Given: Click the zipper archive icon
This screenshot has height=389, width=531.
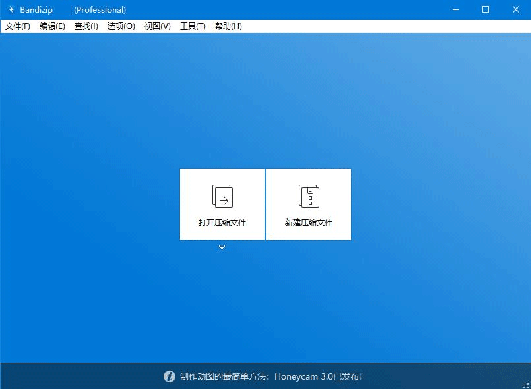Looking at the screenshot, I should [x=308, y=195].
